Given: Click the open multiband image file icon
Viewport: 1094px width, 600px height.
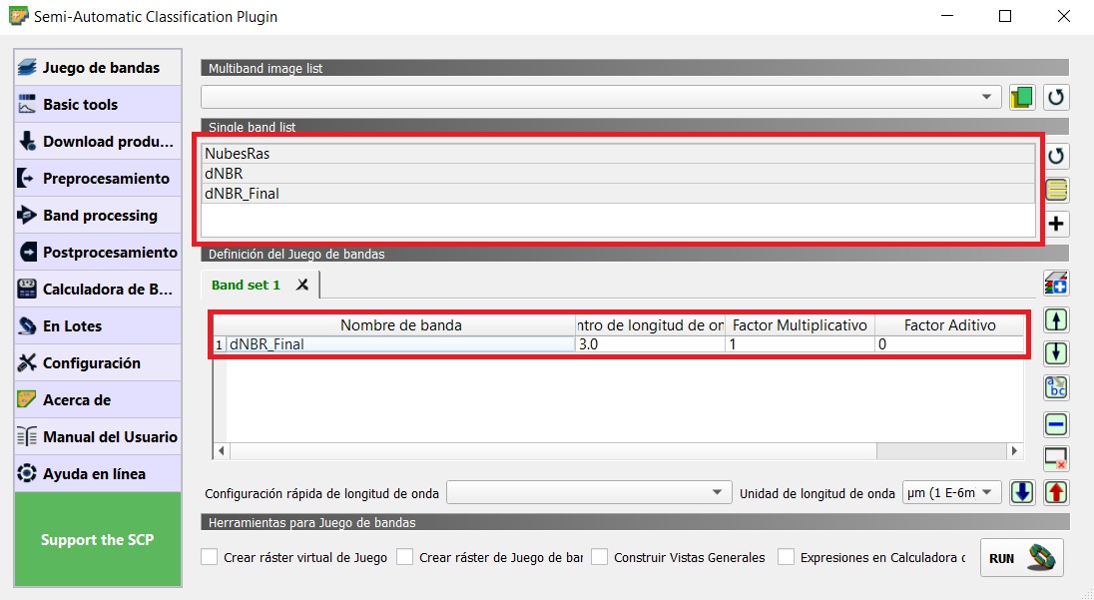Looking at the screenshot, I should pyautogui.click(x=1021, y=97).
